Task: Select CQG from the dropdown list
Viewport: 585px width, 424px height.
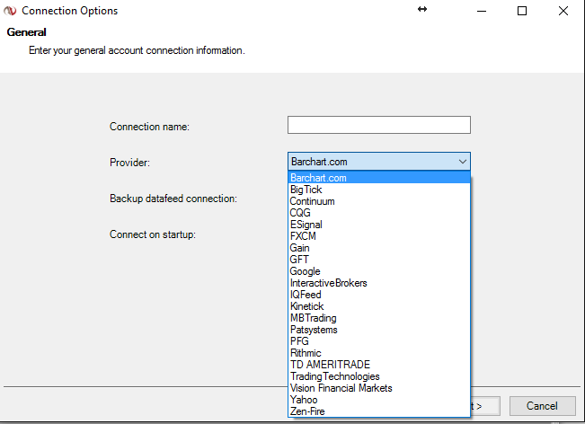Action: (379, 213)
